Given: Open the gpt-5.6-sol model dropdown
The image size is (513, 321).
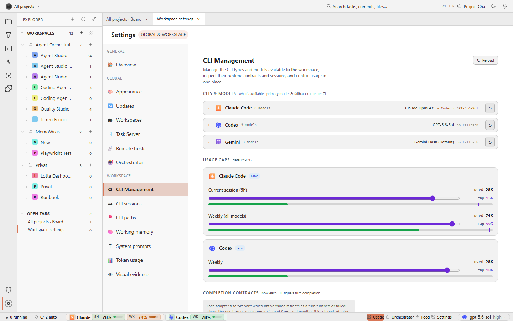Looking at the screenshot, I should point(484,317).
